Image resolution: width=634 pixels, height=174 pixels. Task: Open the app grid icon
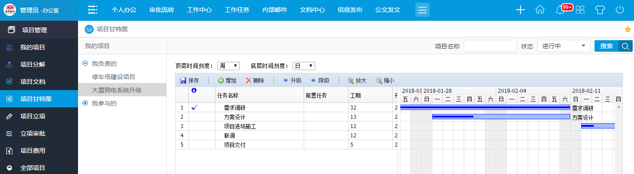tap(580, 10)
